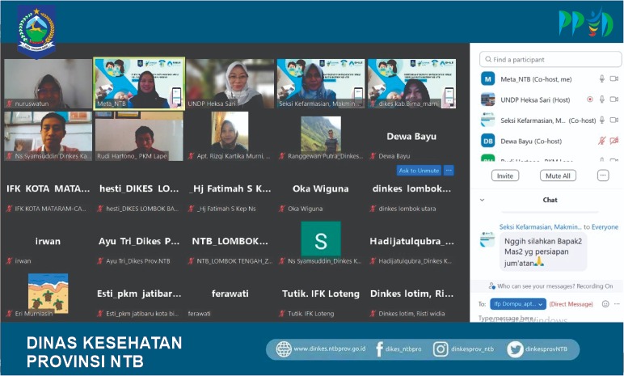The height and width of the screenshot is (376, 624).
Task: Open chat more options beside emoji icon
Action: pos(617,304)
